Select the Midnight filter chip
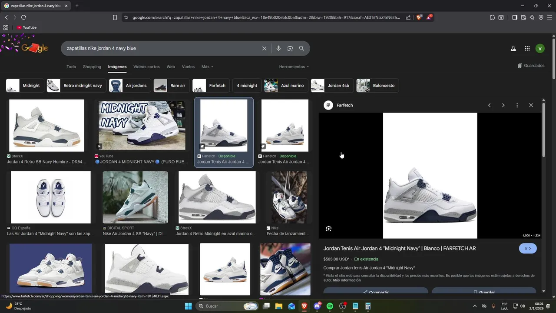Image resolution: width=556 pixels, height=313 pixels. pyautogui.click(x=25, y=86)
